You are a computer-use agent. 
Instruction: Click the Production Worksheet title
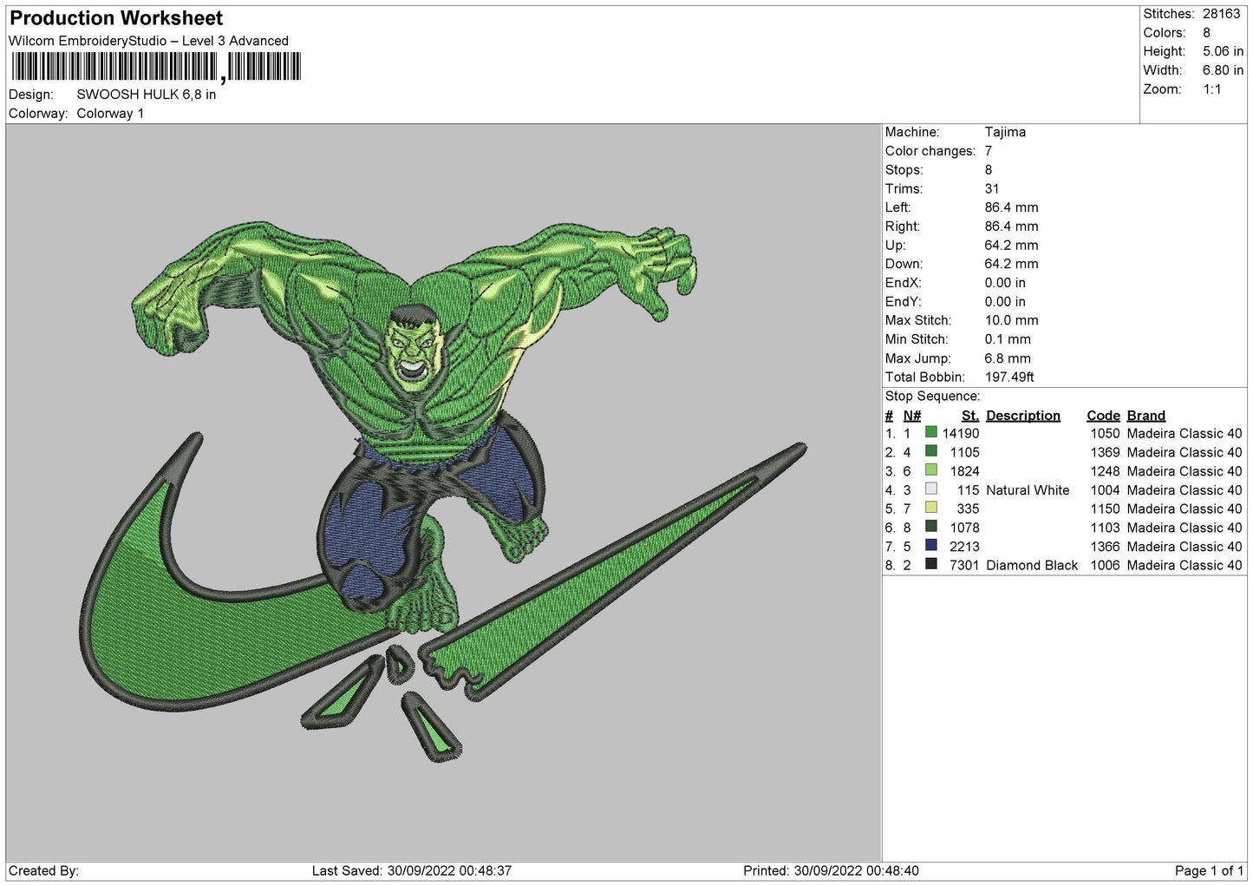116,18
